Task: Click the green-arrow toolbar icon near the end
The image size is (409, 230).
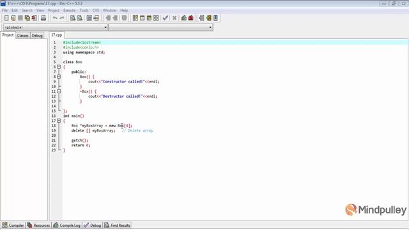Action: coord(209,18)
